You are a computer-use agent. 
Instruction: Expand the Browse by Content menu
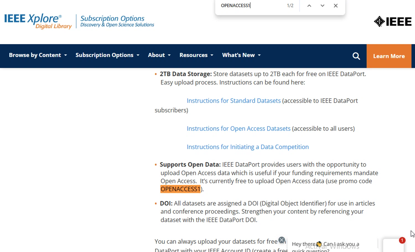click(38, 55)
